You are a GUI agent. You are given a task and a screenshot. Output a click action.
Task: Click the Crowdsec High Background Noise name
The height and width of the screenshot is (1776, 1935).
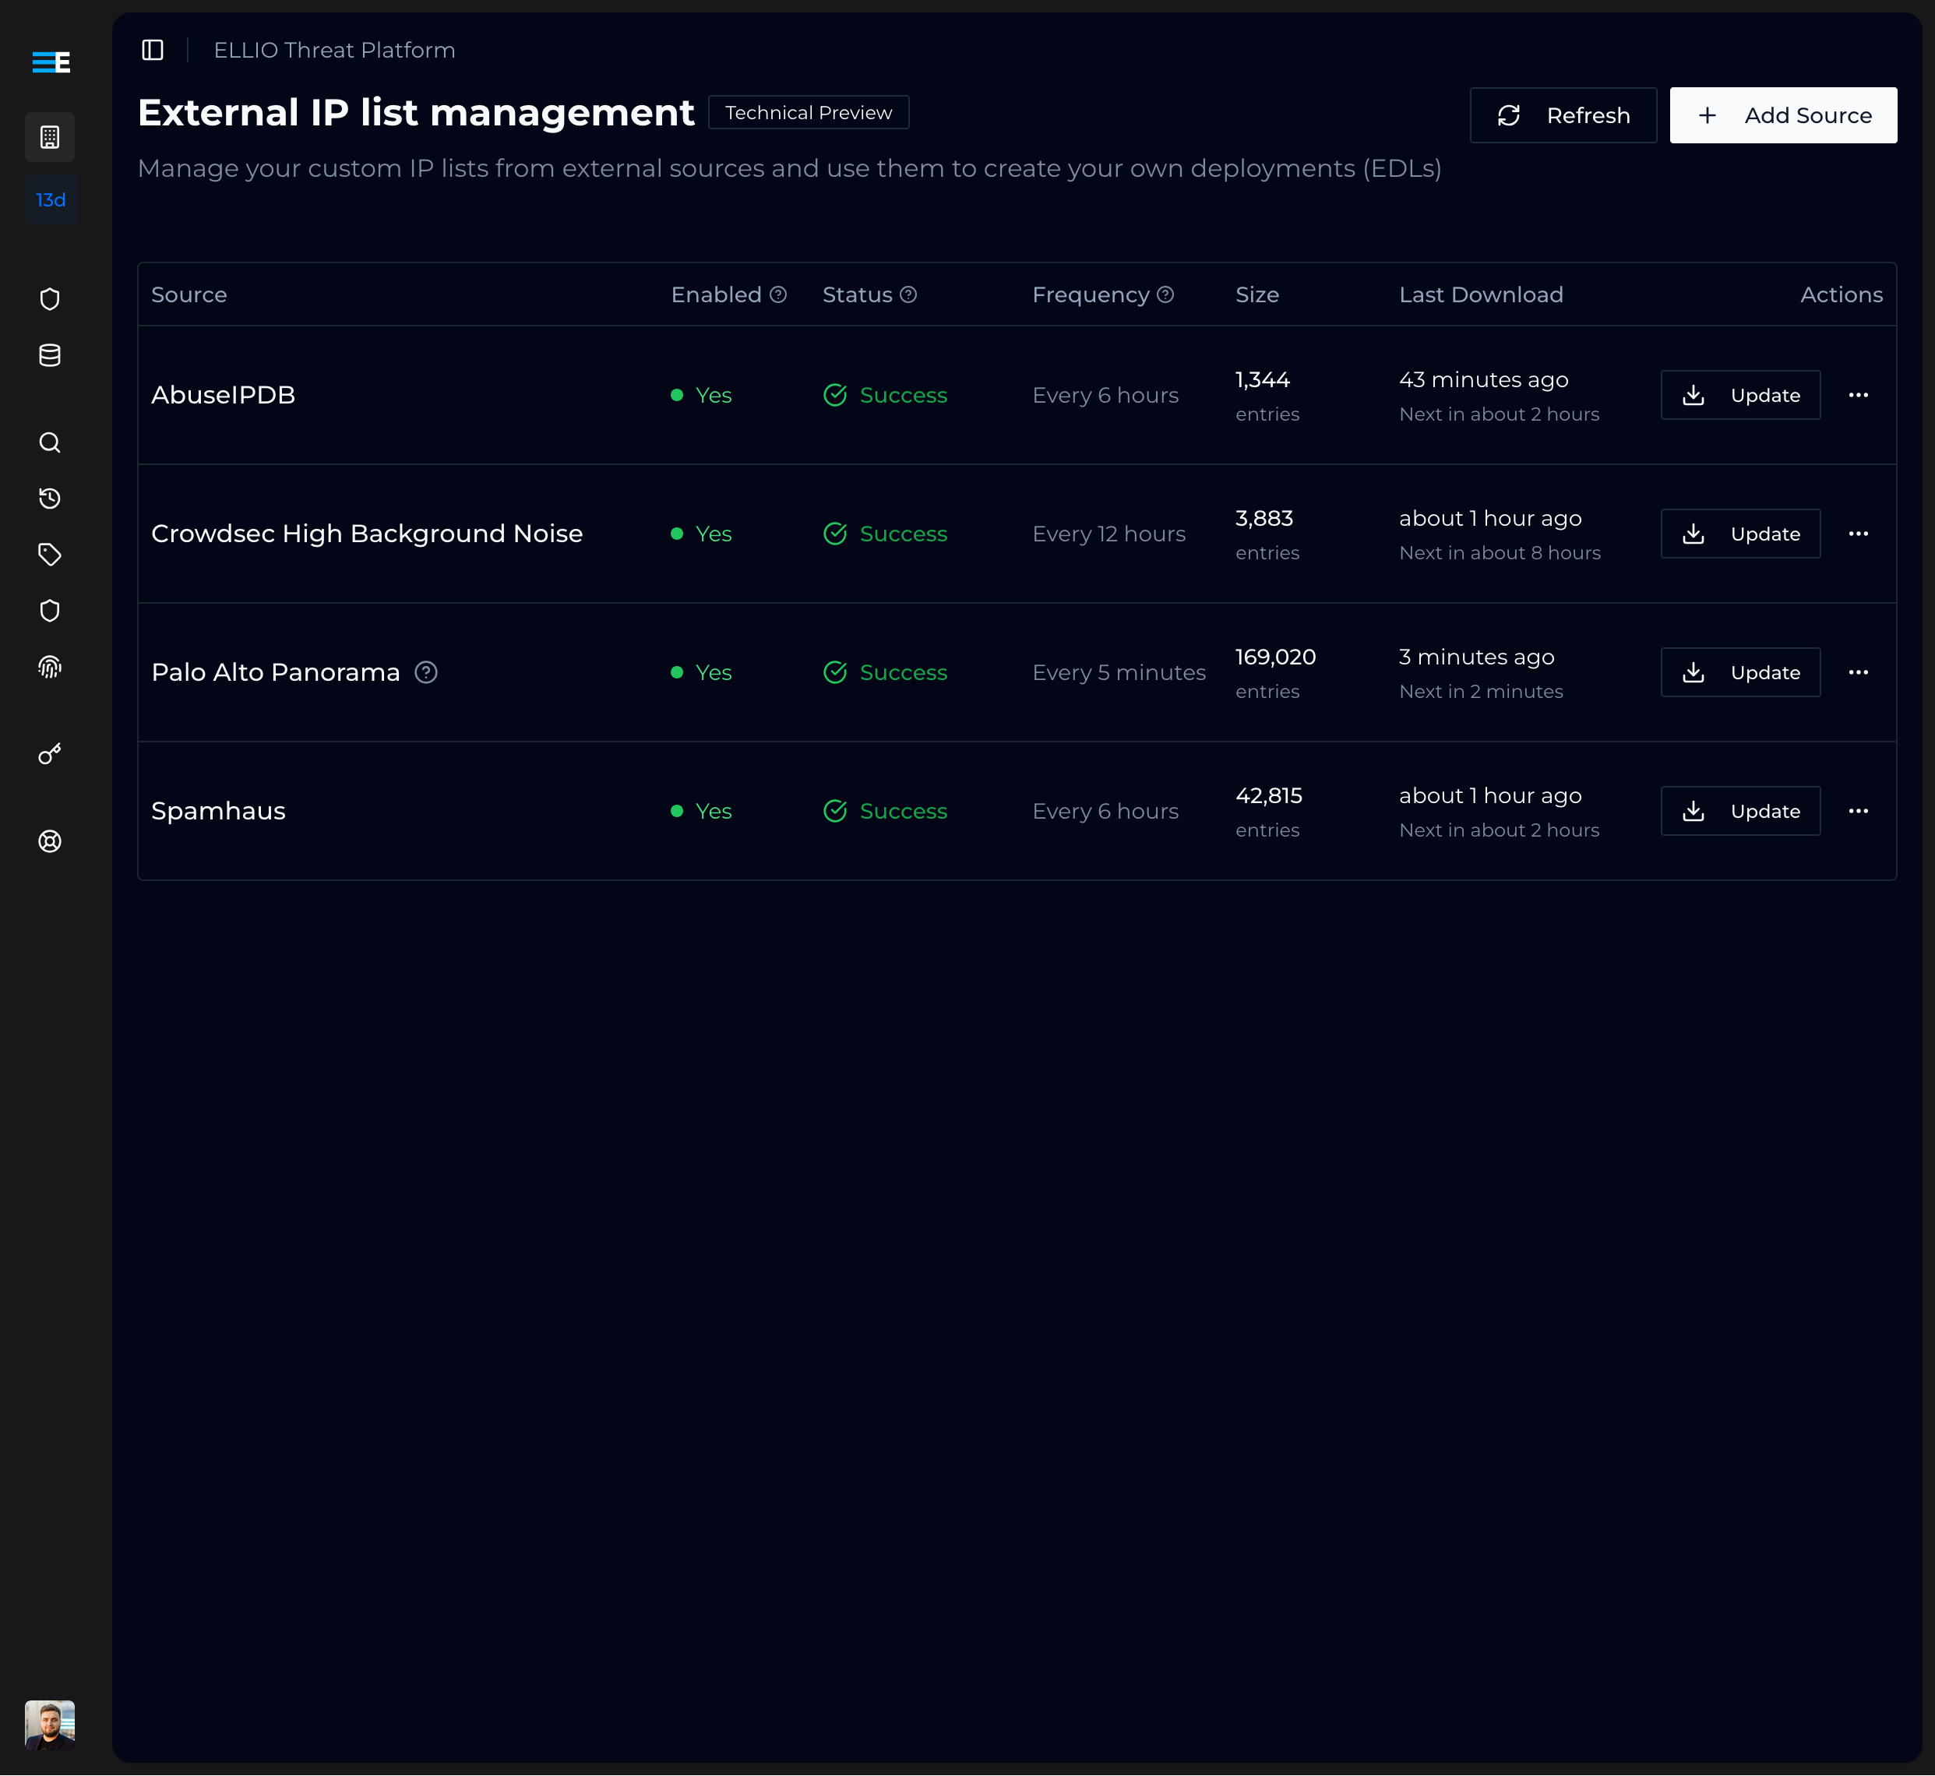(367, 534)
